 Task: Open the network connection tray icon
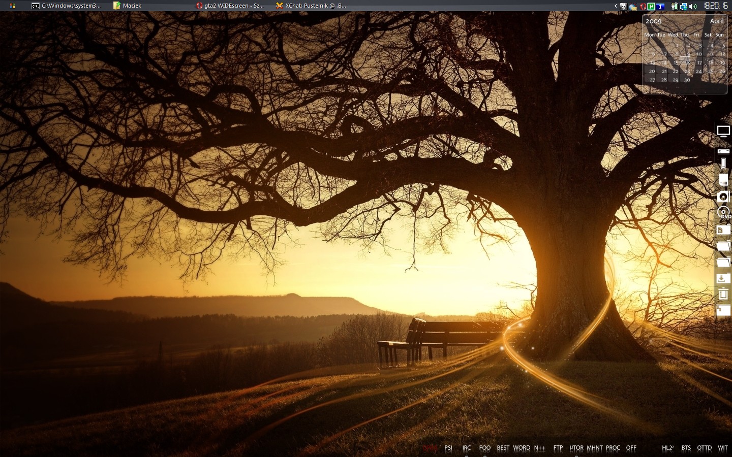684,6
